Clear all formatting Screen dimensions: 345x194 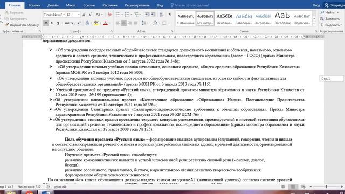point(109,15)
